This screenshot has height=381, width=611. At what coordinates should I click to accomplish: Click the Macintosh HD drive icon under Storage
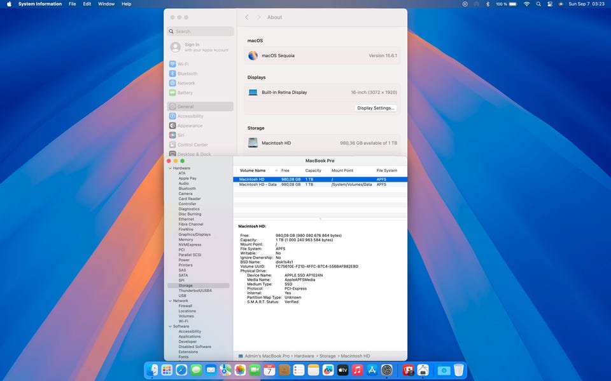[253, 143]
